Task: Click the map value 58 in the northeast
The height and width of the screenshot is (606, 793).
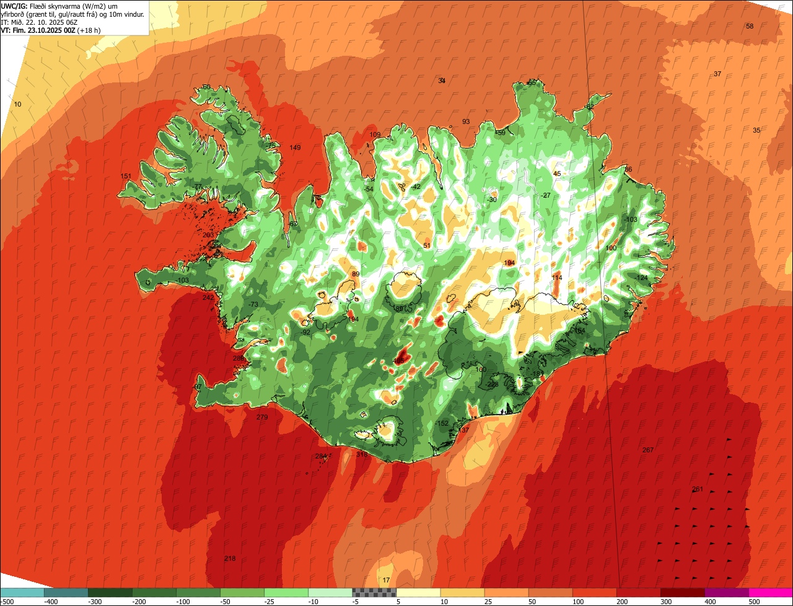Action: coord(750,26)
